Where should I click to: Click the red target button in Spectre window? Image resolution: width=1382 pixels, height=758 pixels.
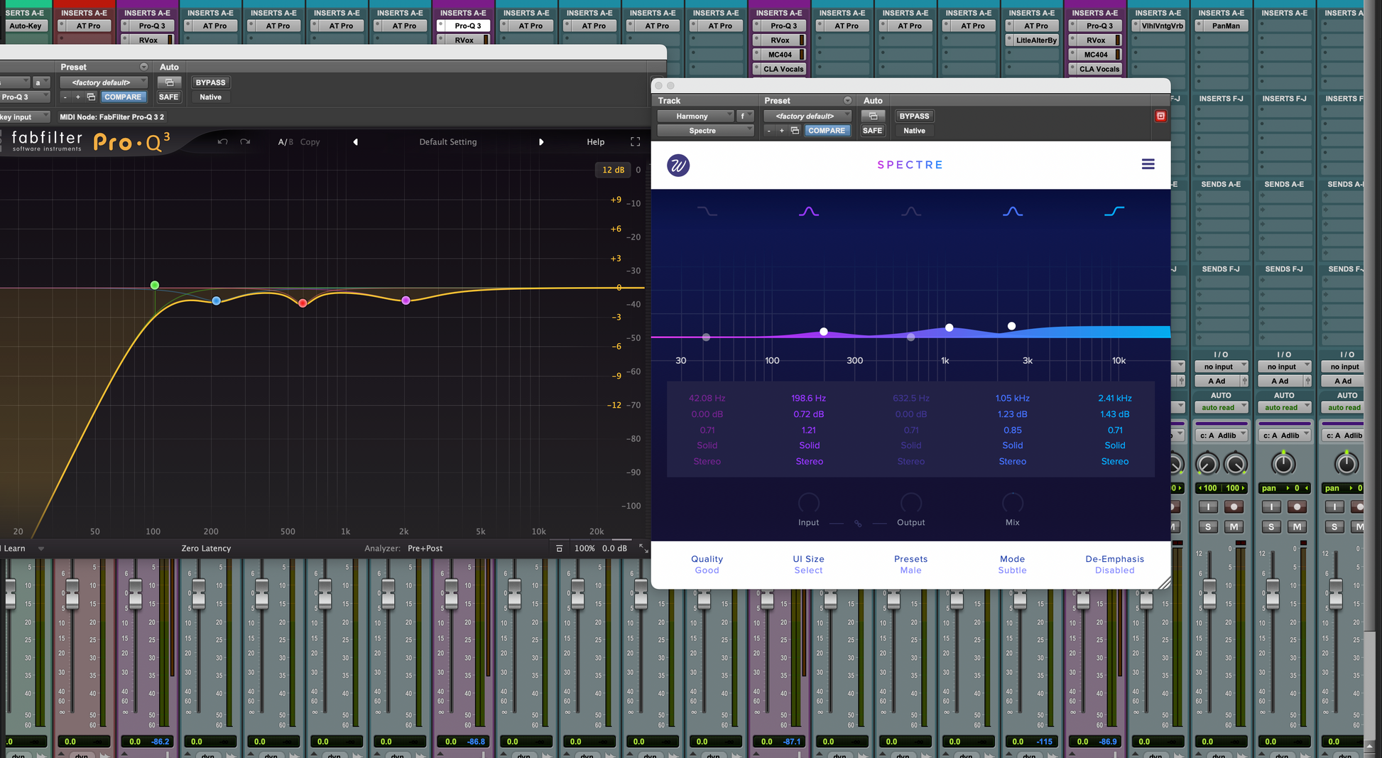pos(1160,116)
